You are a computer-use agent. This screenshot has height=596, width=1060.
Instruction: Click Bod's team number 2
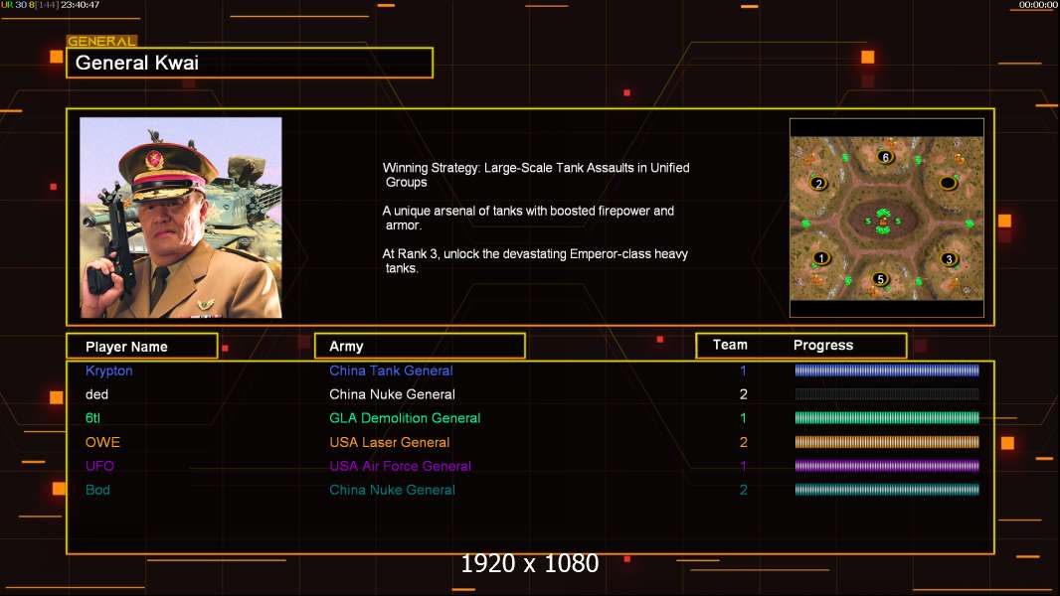(743, 490)
